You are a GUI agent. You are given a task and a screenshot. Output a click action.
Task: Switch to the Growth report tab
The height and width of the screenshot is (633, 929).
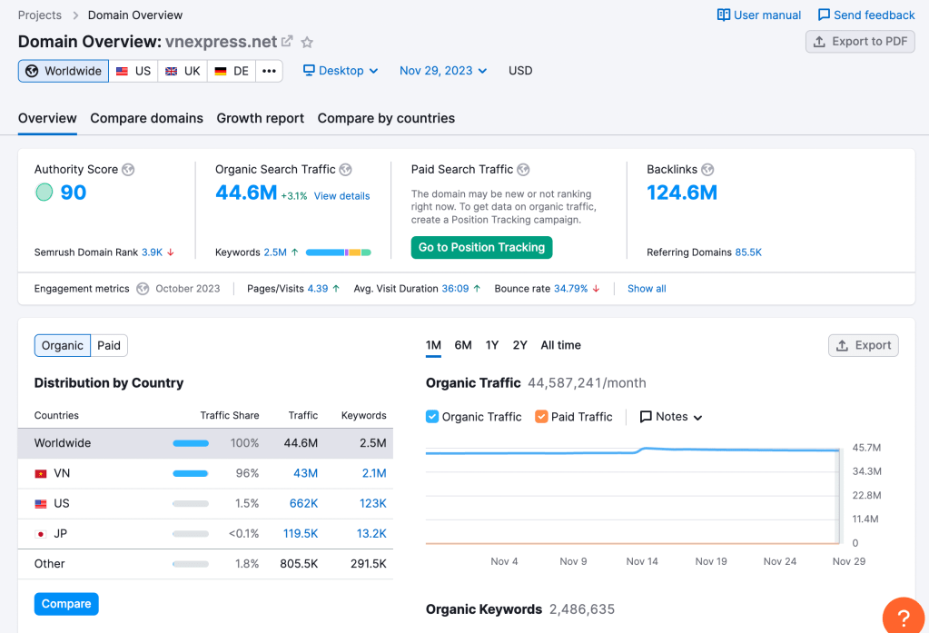260,118
